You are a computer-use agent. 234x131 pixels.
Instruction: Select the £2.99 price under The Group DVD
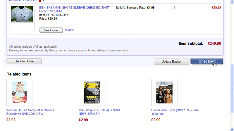click(83, 120)
